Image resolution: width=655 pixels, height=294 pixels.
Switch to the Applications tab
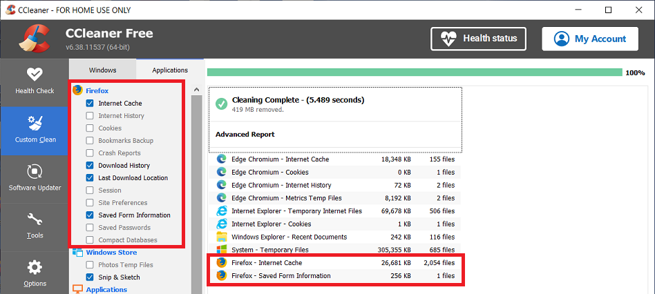(x=170, y=70)
